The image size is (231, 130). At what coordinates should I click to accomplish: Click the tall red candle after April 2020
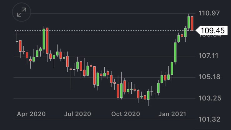click(x=47, y=40)
